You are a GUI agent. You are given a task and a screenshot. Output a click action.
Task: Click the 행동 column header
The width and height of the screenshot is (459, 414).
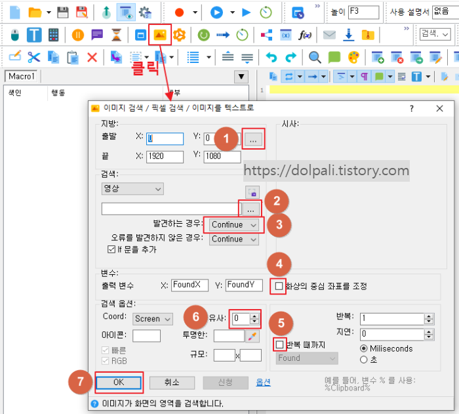pyautogui.click(x=58, y=93)
